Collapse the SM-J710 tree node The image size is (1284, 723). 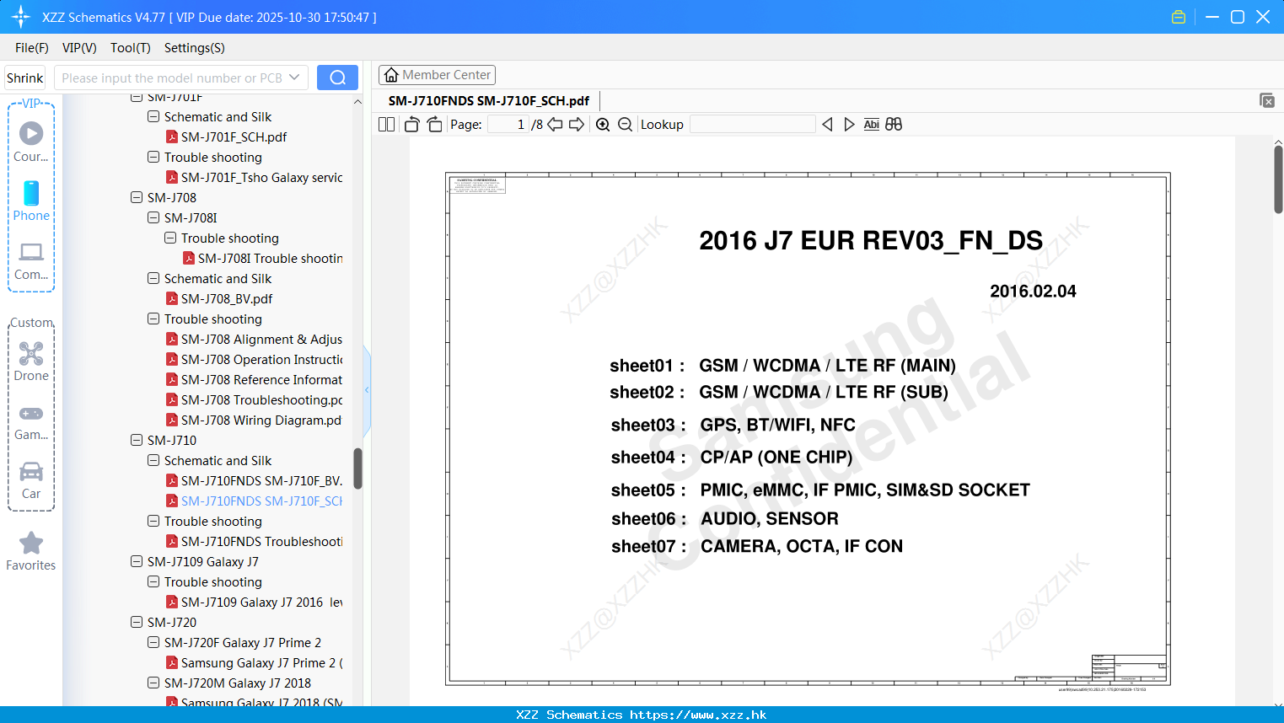coord(137,440)
